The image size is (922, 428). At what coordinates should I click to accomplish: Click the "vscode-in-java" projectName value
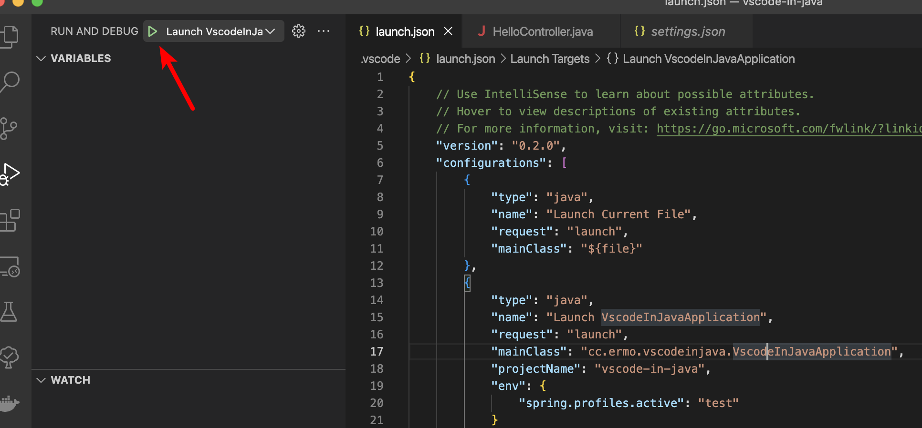[650, 369]
